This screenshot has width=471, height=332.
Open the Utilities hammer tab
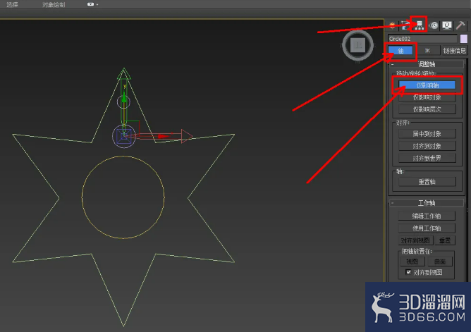tap(460, 25)
